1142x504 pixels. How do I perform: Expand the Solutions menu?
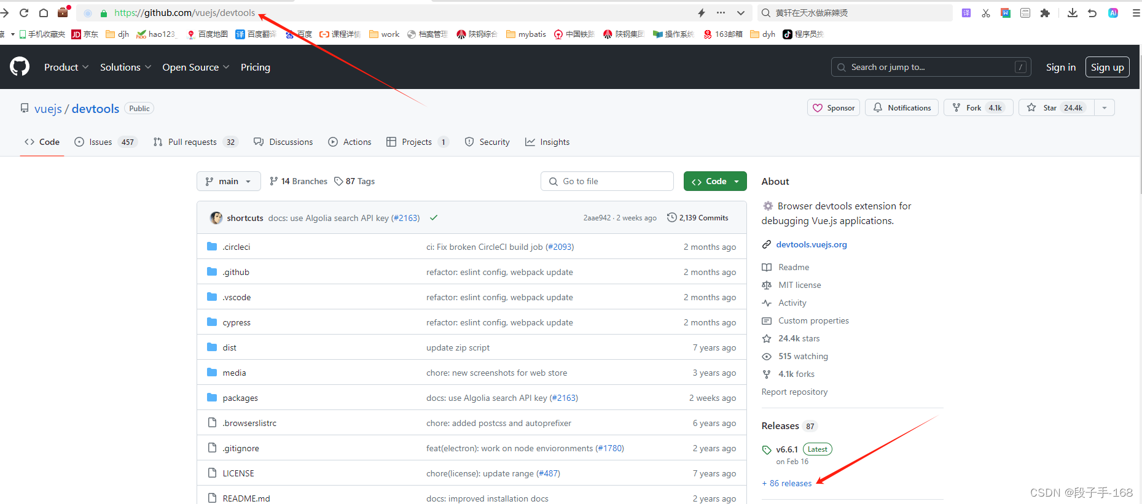click(125, 67)
